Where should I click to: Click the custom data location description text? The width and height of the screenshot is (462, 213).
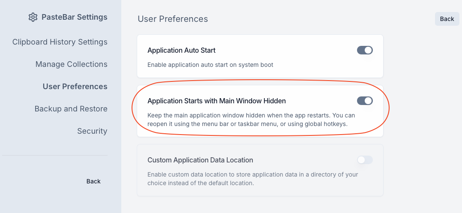tap(252, 179)
